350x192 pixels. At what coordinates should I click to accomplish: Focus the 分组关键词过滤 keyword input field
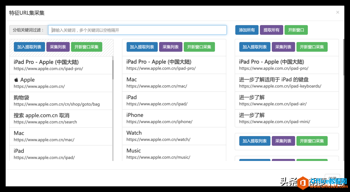[x=137, y=30]
